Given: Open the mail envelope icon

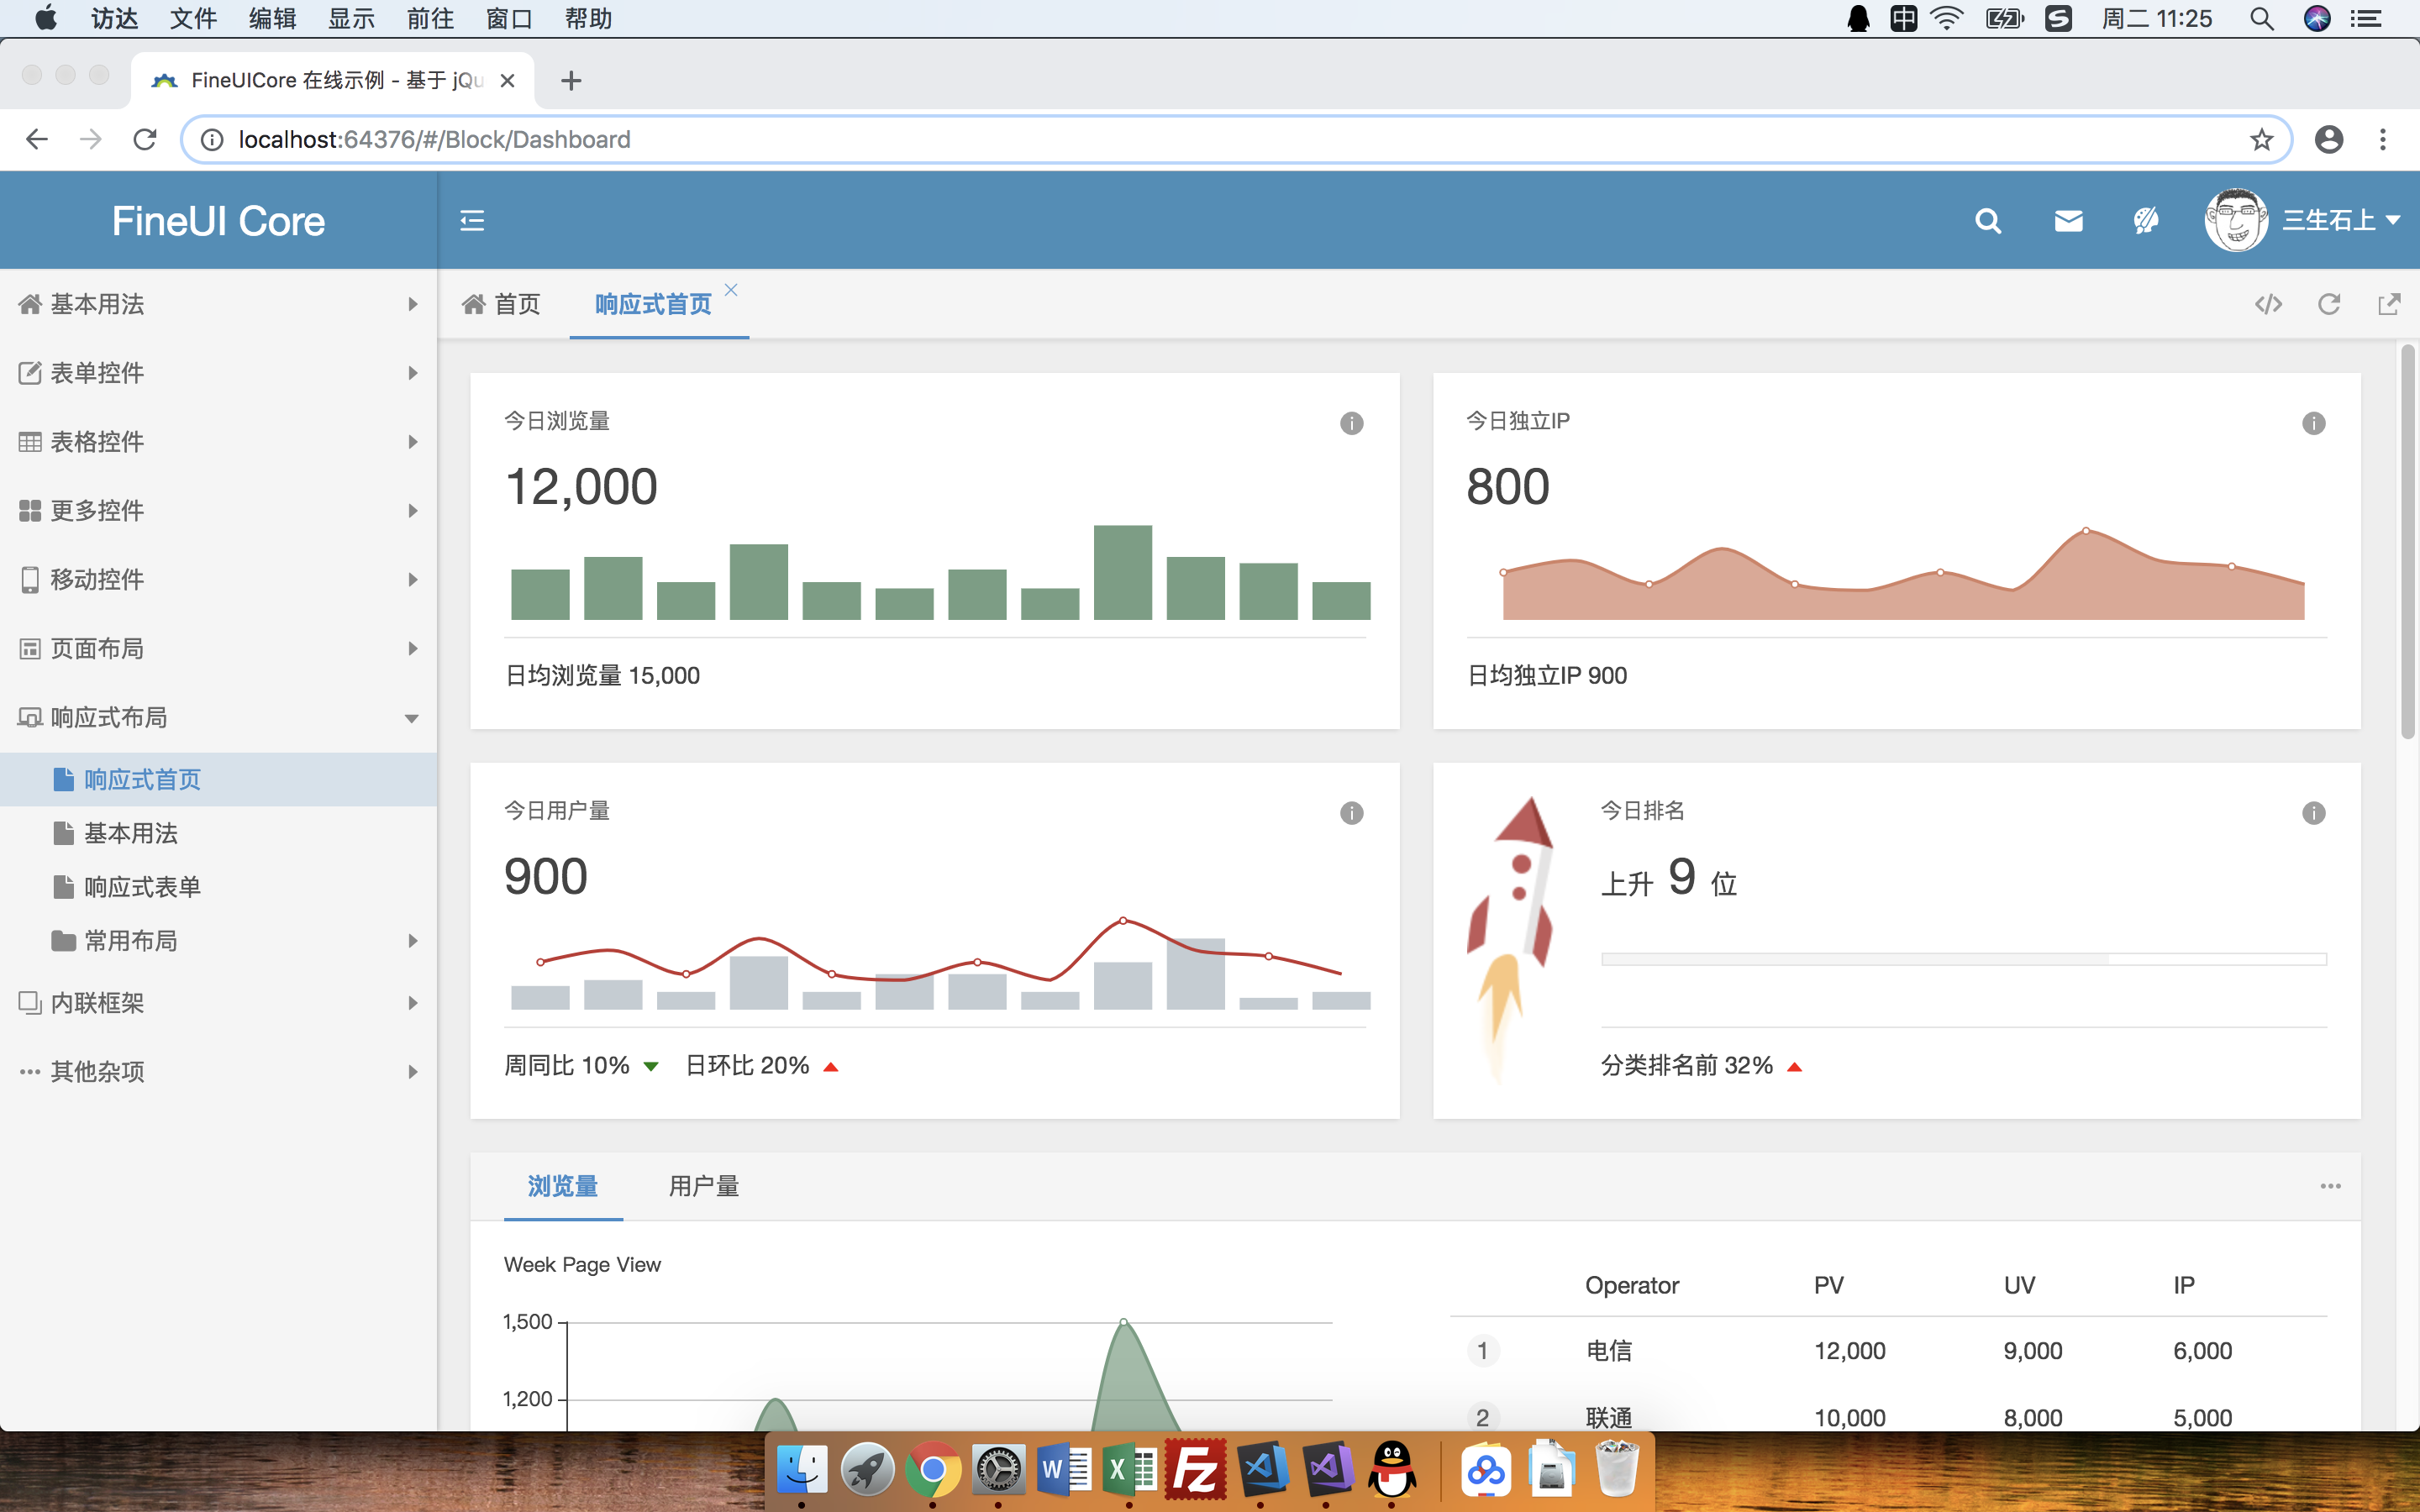Looking at the screenshot, I should (2068, 221).
